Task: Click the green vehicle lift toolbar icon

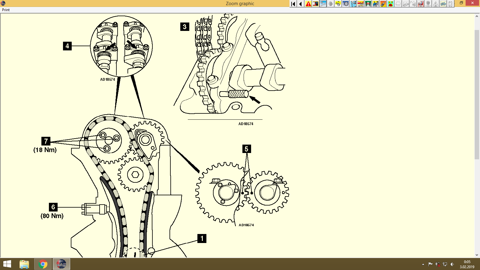Action: click(368, 4)
